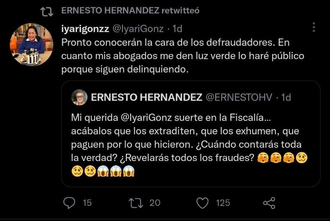Open 'ERNESTO HERNANDEZ retwitteó' link

click(130, 11)
